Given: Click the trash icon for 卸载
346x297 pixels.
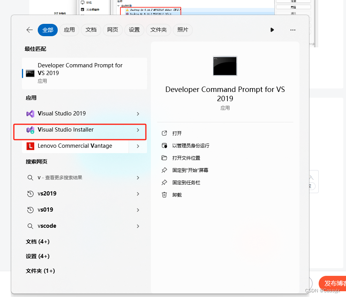Looking at the screenshot, I should pyautogui.click(x=164, y=195).
